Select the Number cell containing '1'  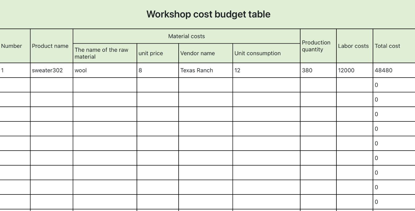[15, 70]
